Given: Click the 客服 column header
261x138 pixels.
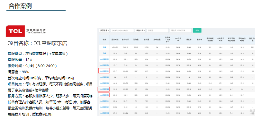Looking at the screenshot, I should (104, 39).
